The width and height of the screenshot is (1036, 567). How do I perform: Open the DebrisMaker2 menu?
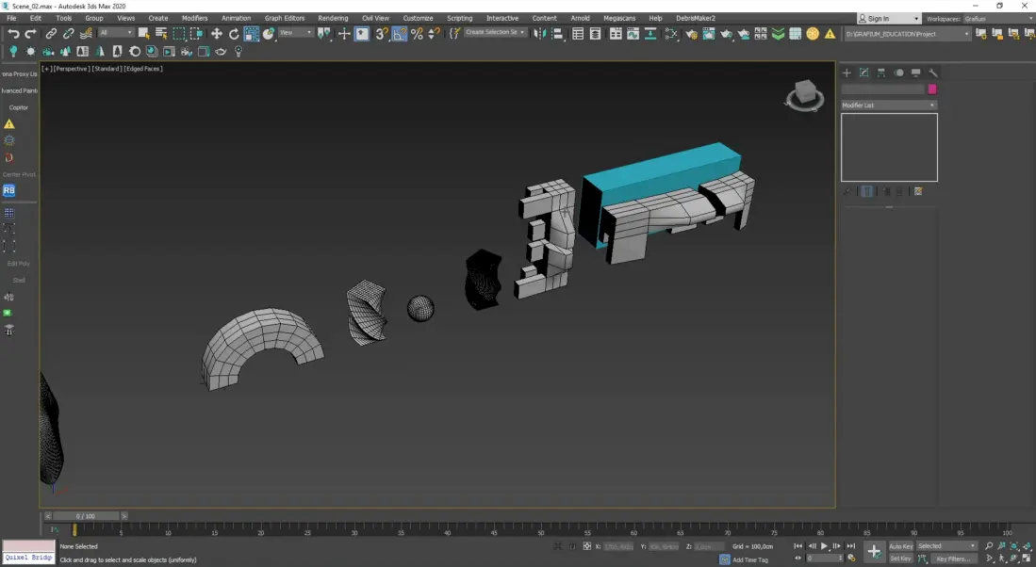[695, 19]
